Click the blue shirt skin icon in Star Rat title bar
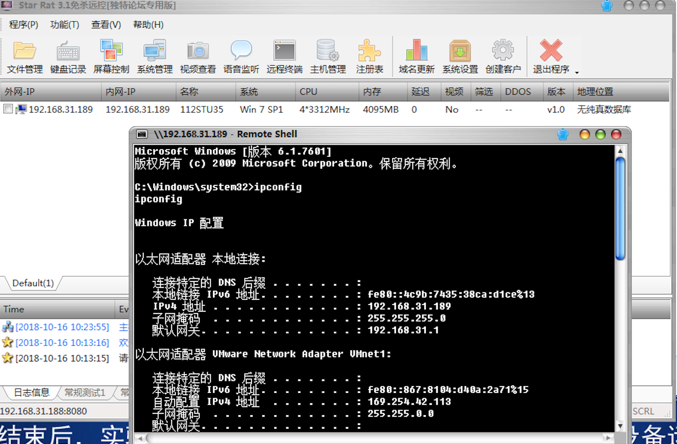The image size is (677, 444). [607, 6]
